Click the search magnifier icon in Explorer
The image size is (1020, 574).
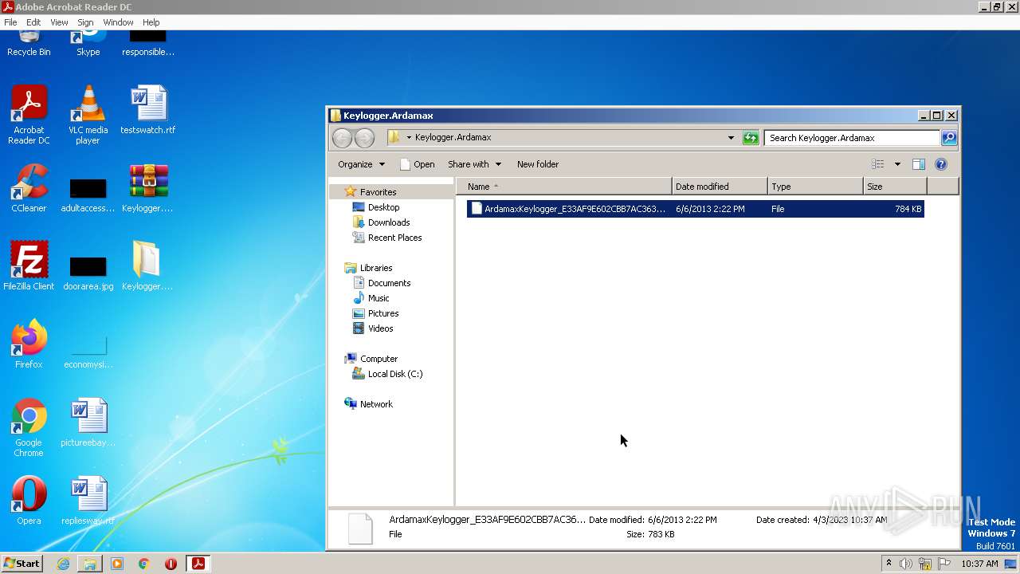click(948, 138)
